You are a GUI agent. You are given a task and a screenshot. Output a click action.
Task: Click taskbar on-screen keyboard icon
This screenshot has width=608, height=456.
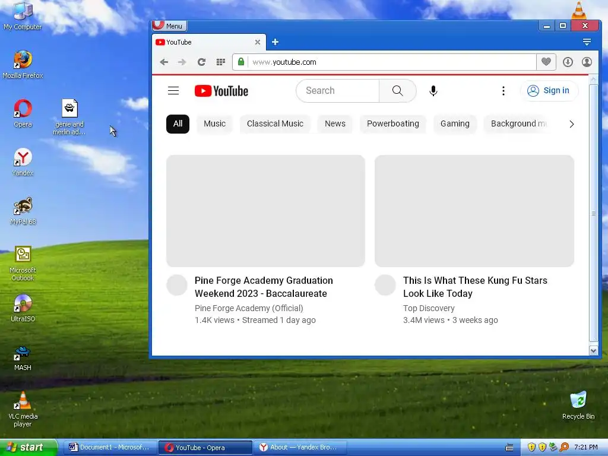509,448
